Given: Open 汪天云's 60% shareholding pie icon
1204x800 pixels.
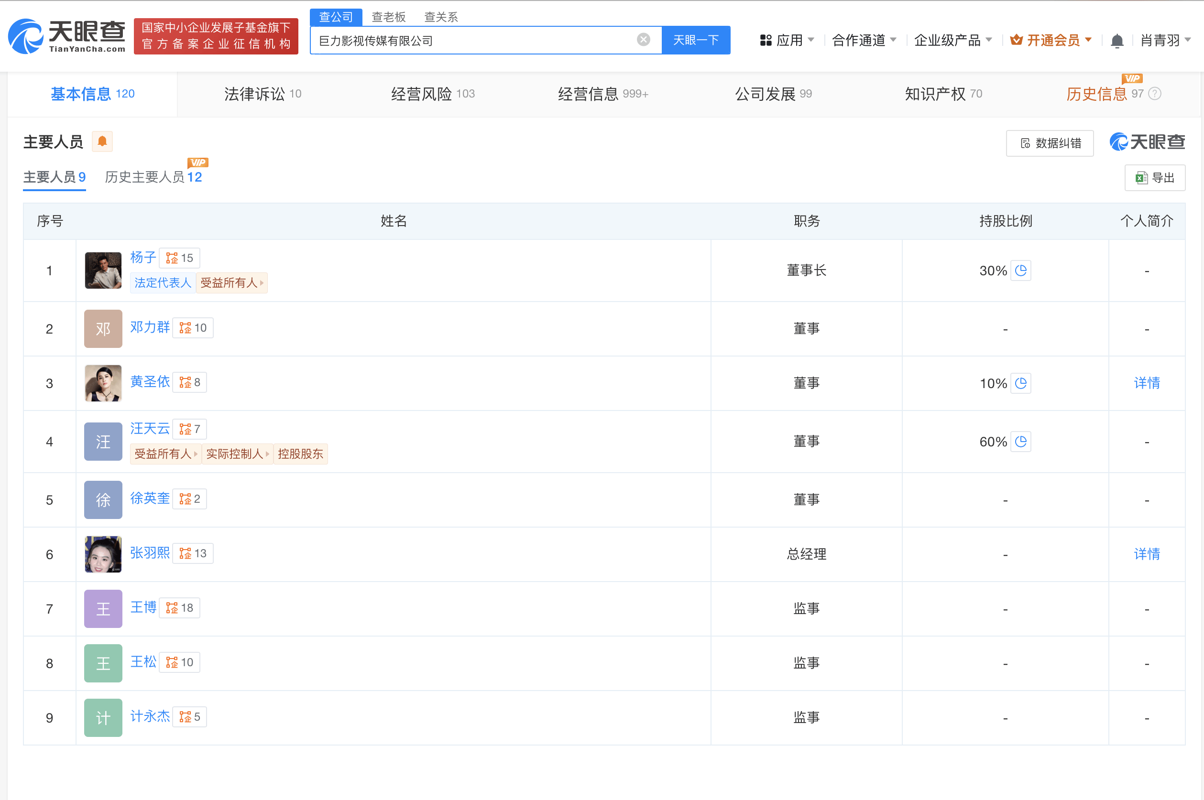Looking at the screenshot, I should point(1021,441).
